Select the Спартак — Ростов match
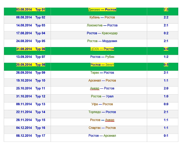Screen dimensions: 183x147 [x=102, y=128]
